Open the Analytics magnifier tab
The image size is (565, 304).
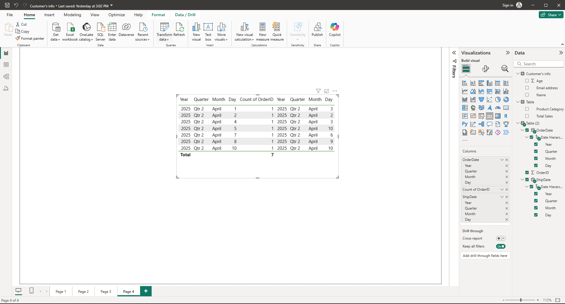pos(505,69)
